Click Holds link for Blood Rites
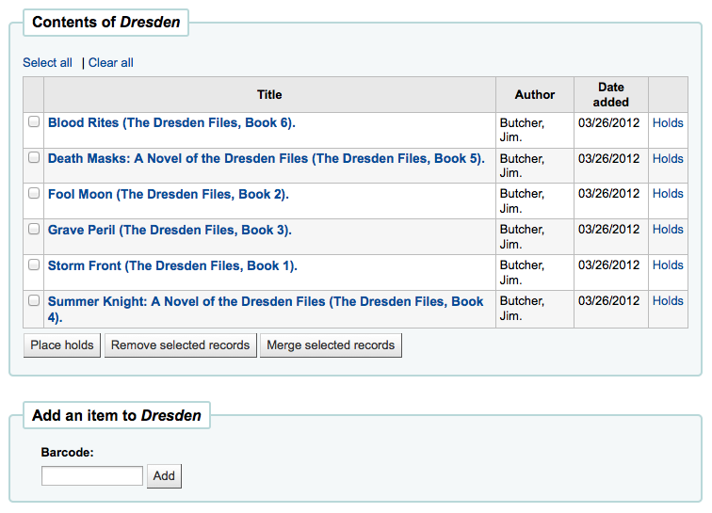The width and height of the screenshot is (712, 513). [668, 123]
